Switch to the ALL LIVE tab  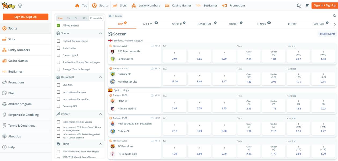pyautogui.click(x=148, y=24)
